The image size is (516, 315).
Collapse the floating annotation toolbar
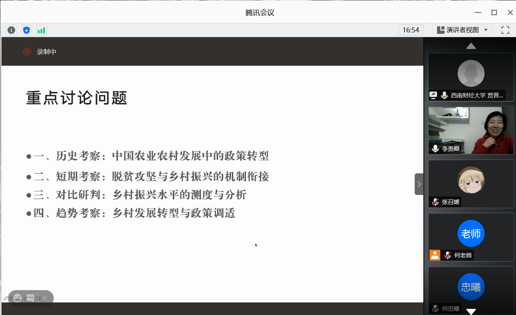[45, 298]
